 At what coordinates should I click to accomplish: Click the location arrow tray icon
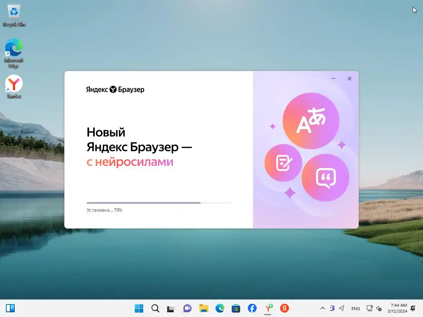341,308
